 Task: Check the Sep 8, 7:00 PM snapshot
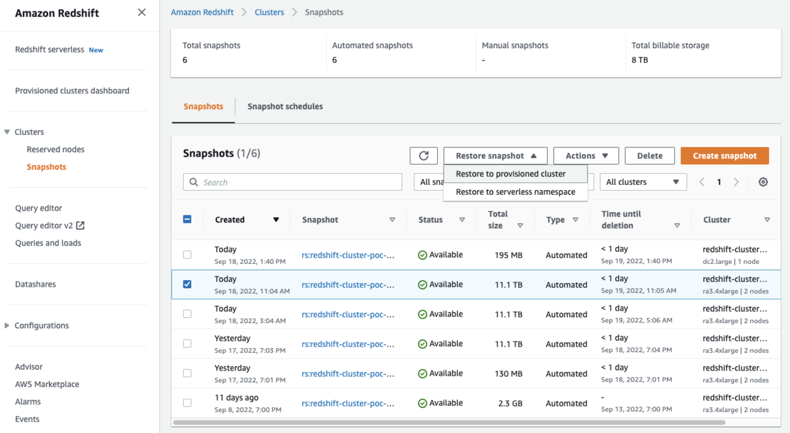pos(187,403)
